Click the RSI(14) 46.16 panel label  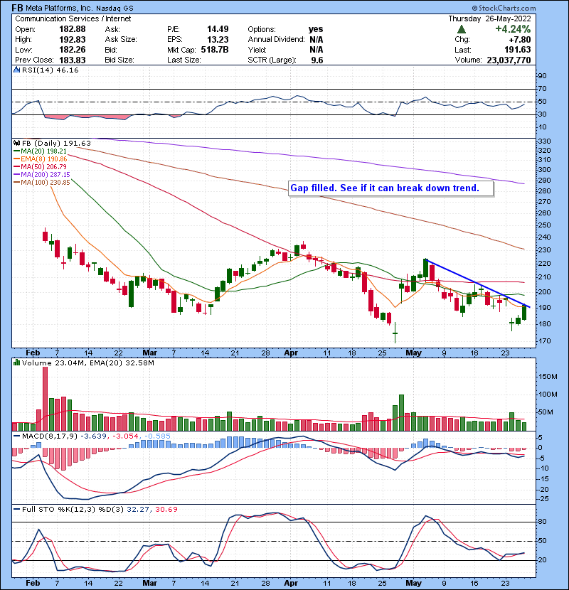(x=50, y=70)
